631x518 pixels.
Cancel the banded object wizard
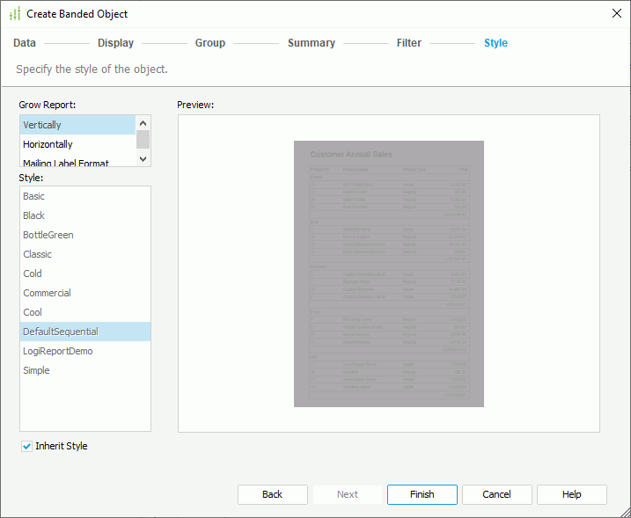(496, 494)
